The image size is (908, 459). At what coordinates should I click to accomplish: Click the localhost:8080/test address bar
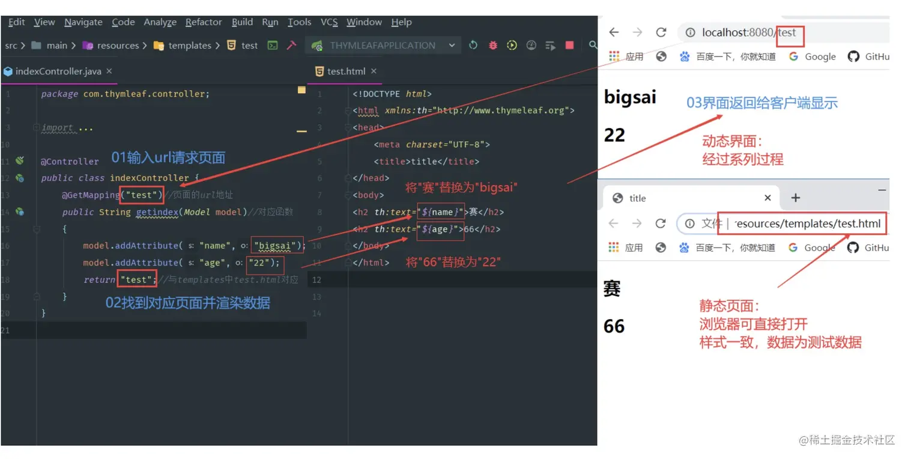click(784, 32)
